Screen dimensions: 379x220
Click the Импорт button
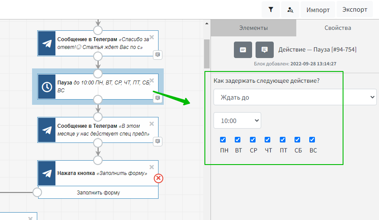pos(318,10)
